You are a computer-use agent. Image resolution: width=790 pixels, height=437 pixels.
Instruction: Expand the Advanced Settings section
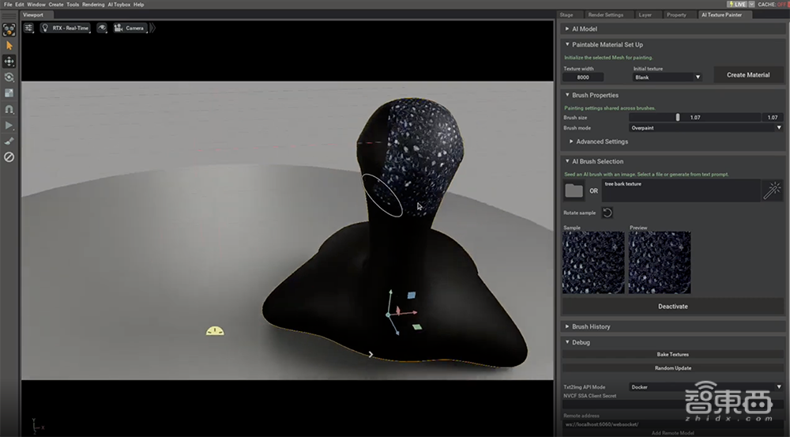(602, 141)
